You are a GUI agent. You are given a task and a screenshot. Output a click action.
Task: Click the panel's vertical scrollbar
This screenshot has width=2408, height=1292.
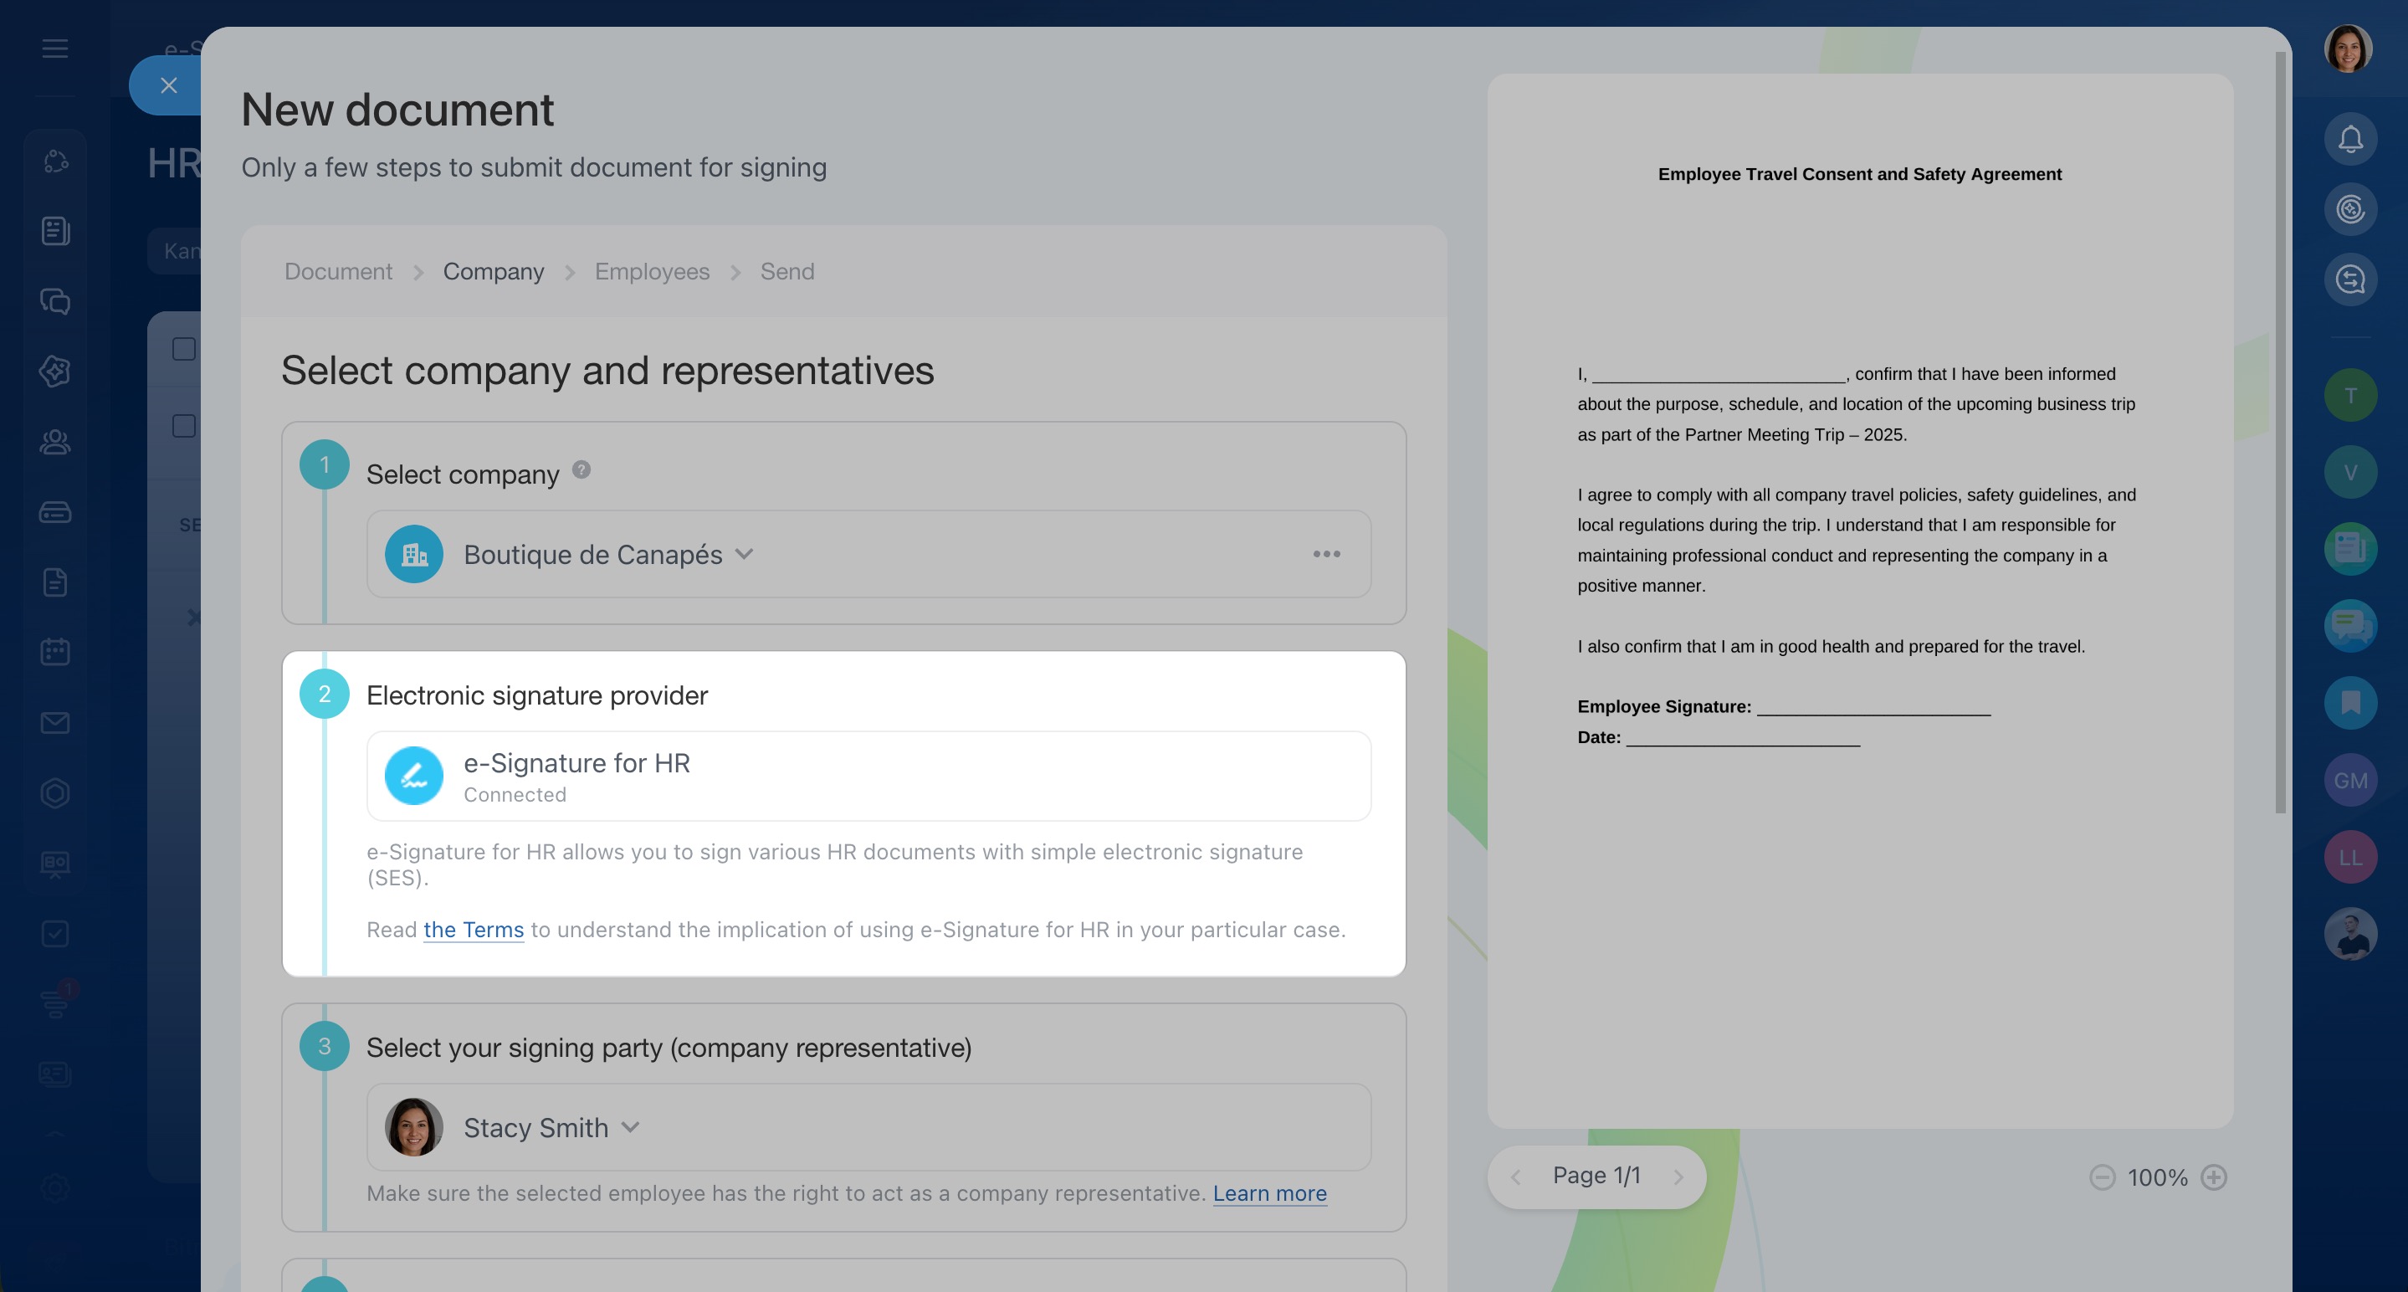pyautogui.click(x=2280, y=432)
